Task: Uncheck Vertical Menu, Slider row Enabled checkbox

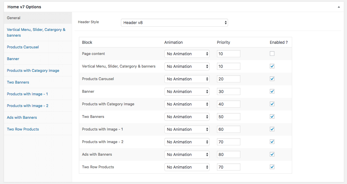Action: pyautogui.click(x=272, y=66)
